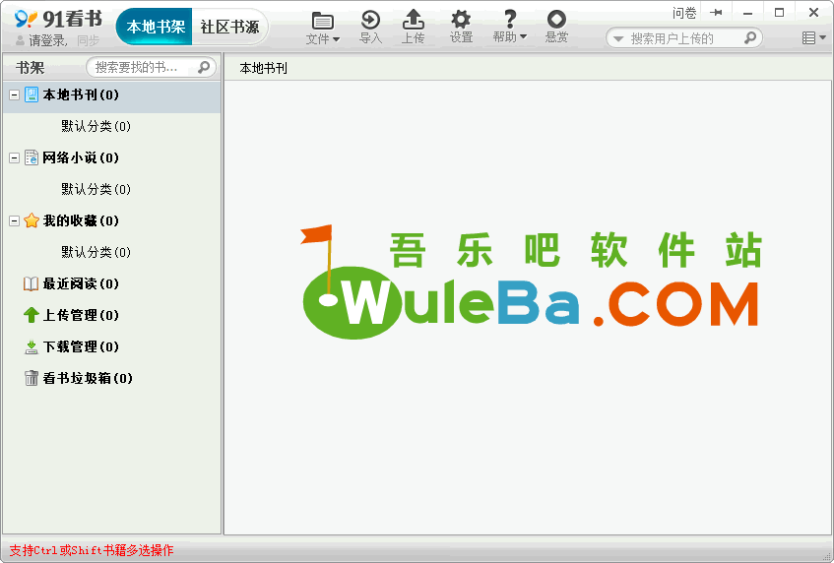Open the search-type dropdown arrow in the top search box
The height and width of the screenshot is (563, 834).
click(618, 38)
